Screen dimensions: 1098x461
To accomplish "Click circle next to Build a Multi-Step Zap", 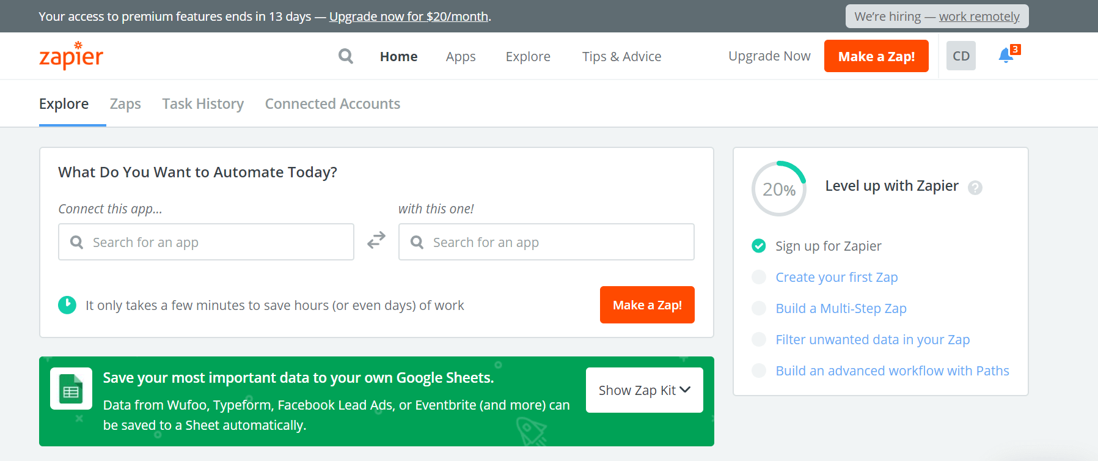I will (759, 308).
